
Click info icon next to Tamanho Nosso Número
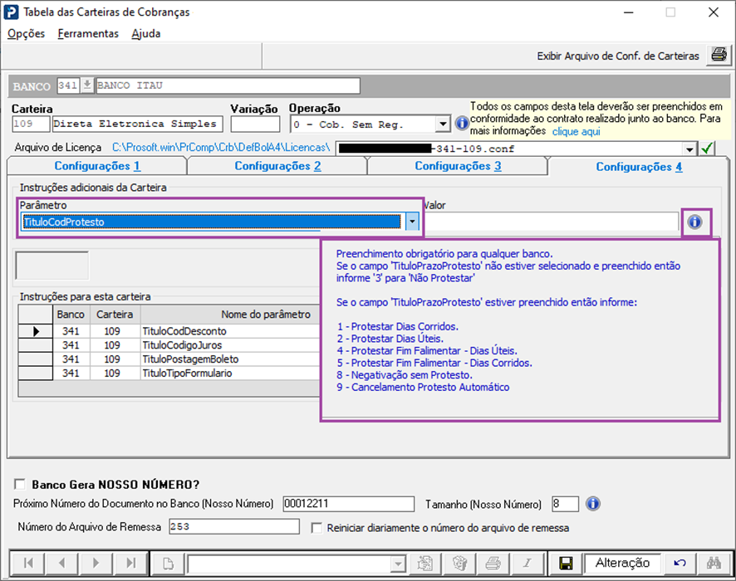(x=593, y=504)
